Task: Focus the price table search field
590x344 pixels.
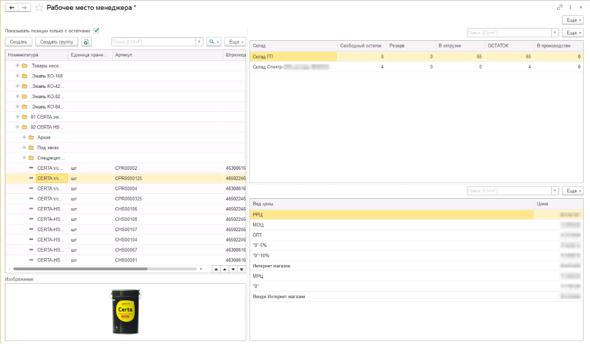Action: [509, 190]
